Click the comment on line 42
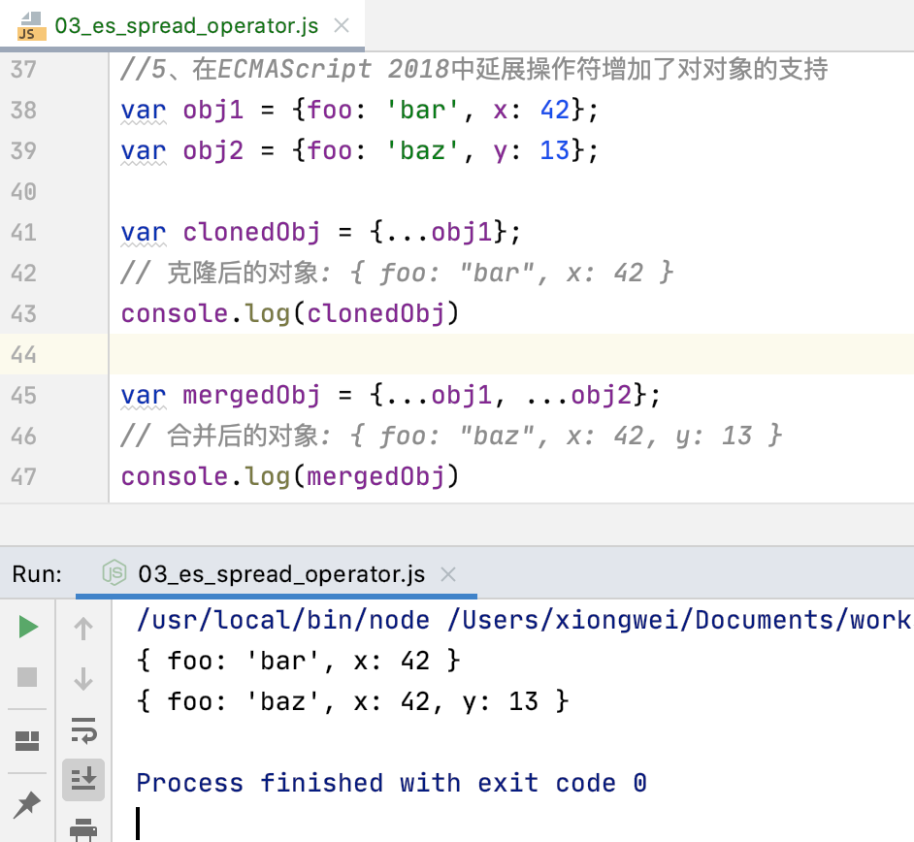This screenshot has width=914, height=842. pyautogui.click(x=397, y=273)
